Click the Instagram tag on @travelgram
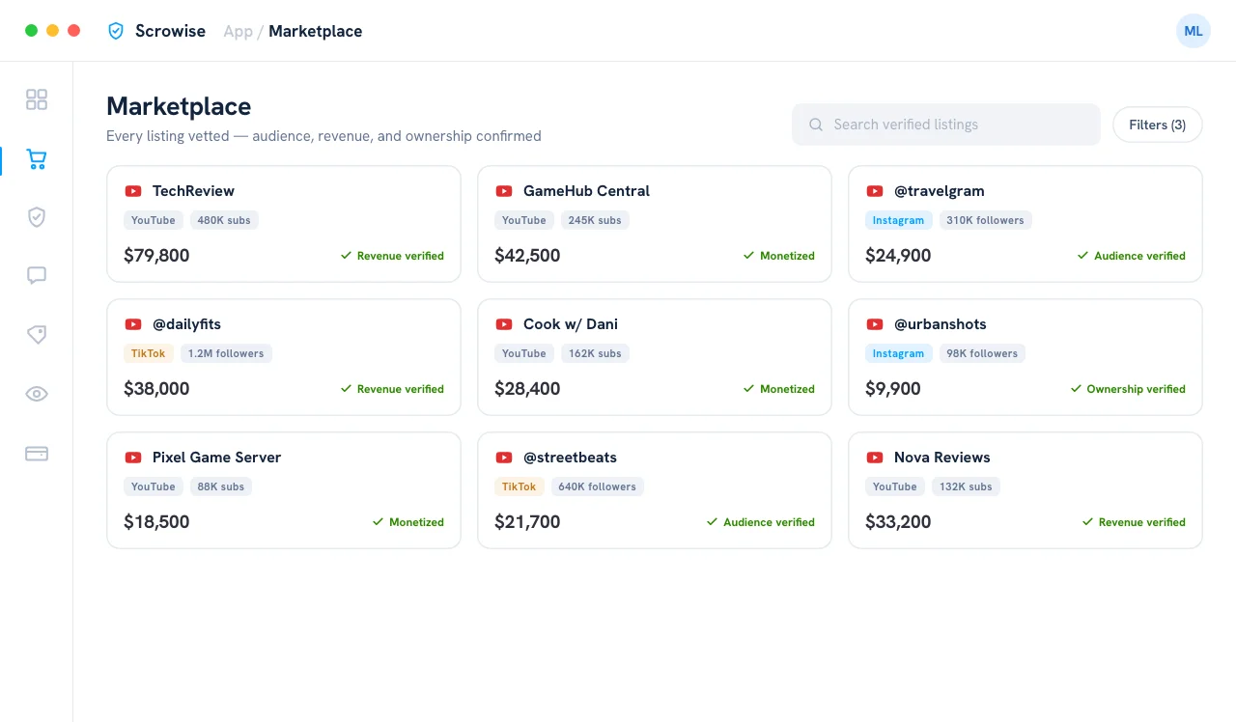Screen dimensions: 1236x722 [899, 220]
